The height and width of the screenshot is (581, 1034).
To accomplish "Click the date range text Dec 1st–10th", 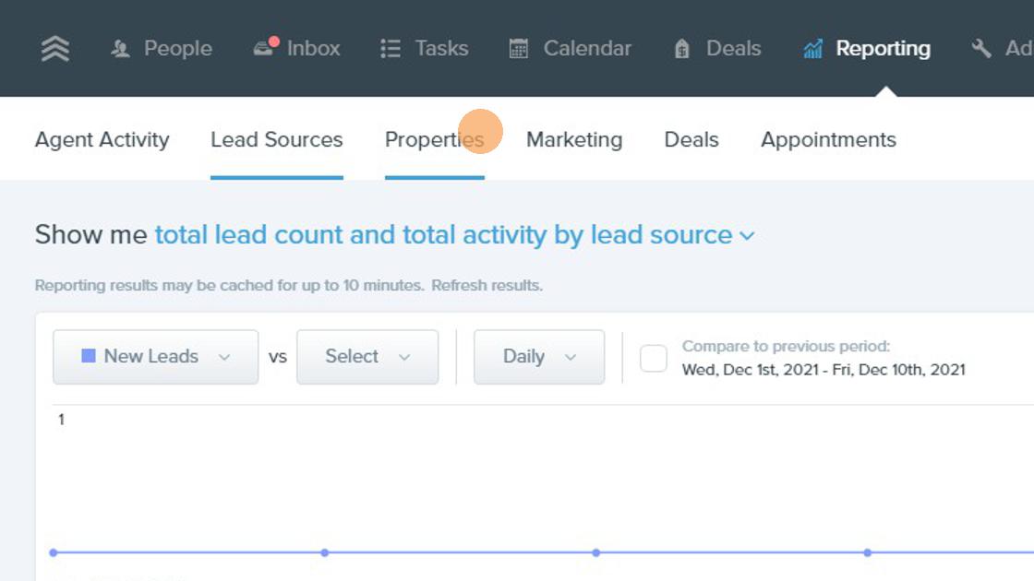I will click(x=824, y=370).
